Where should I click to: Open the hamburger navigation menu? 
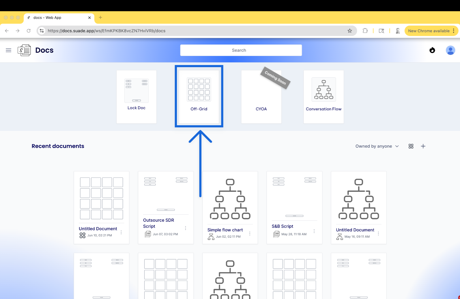[9, 50]
